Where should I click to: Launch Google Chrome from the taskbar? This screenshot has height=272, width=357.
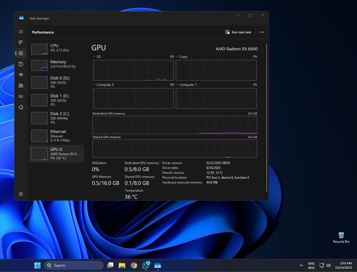pos(134,265)
